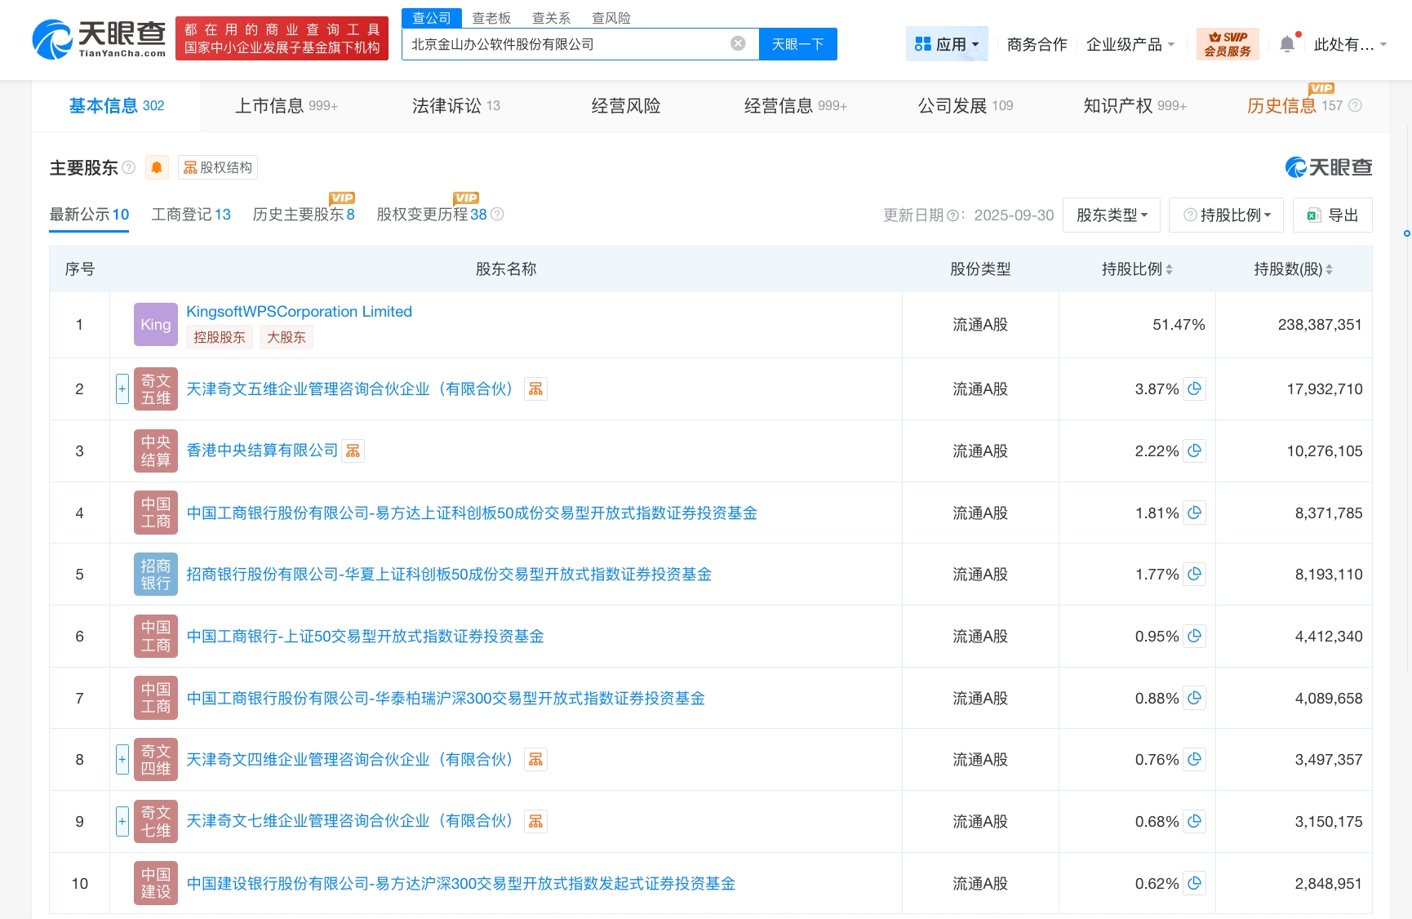Click the pie chart icon beside 2.22% holding
Viewport: 1412px width, 919px height.
click(1195, 451)
